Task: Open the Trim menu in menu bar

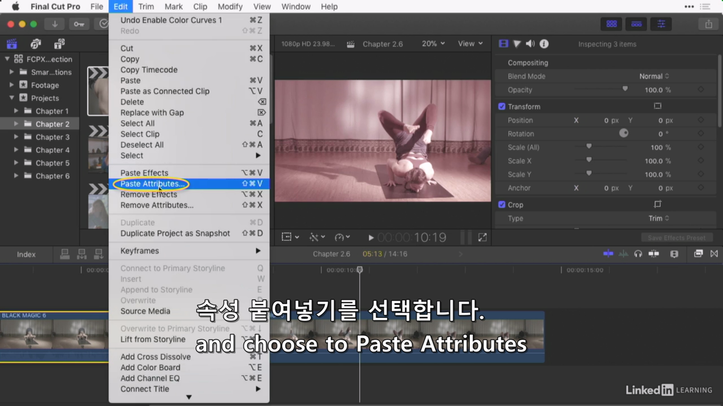Action: tap(146, 7)
